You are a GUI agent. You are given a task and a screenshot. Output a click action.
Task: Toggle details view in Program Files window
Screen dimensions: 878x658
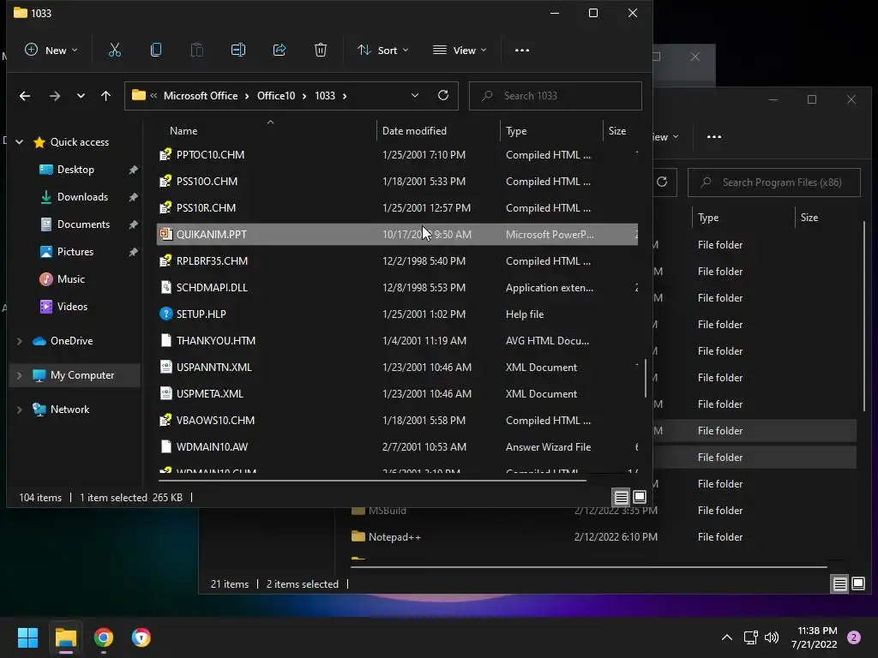click(840, 583)
